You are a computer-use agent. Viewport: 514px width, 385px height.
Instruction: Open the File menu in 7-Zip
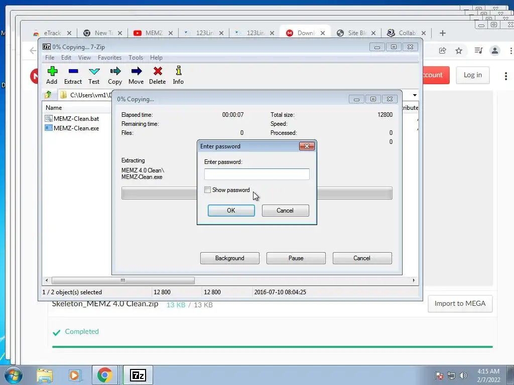[50, 58]
